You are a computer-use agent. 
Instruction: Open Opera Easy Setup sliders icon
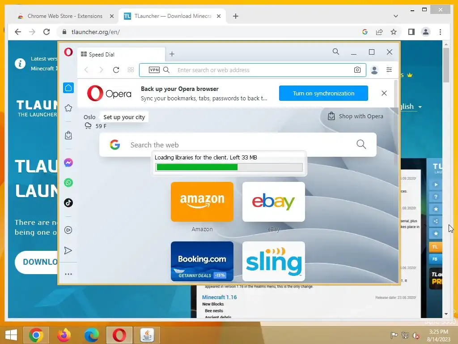[389, 69]
